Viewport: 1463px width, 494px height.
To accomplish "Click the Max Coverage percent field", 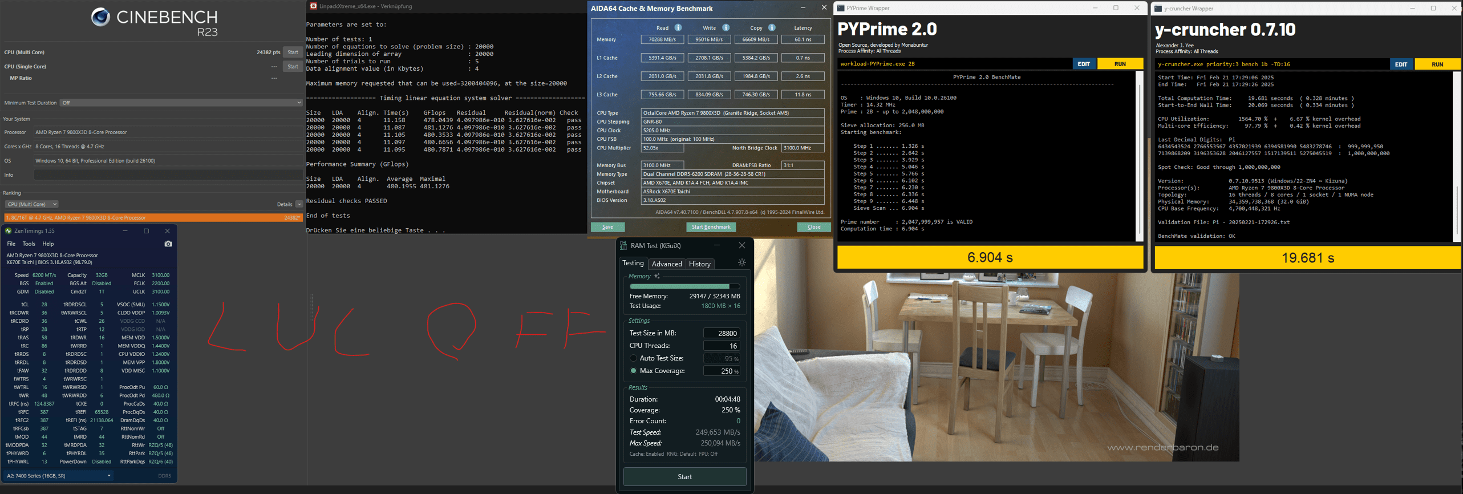I will click(x=722, y=371).
